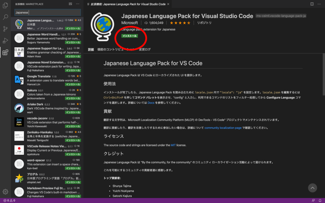Focus the extension search box with Japanese
The image size is (325, 203).
48,12
